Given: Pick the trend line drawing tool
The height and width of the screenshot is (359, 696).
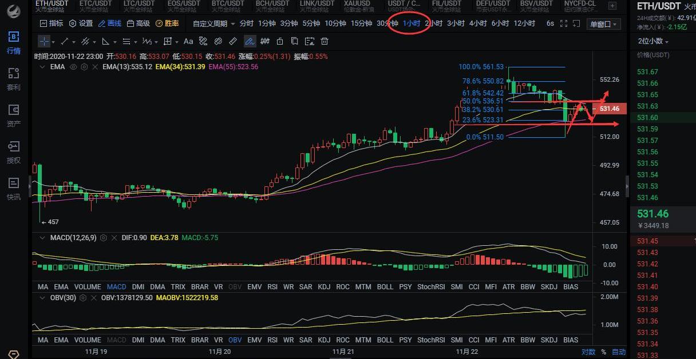Looking at the screenshot, I should [64, 41].
